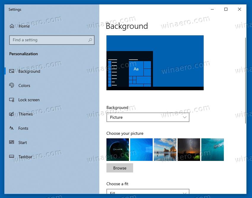Select the Background picture-frame icon
Viewport: 252px width, 198px height.
[12, 71]
